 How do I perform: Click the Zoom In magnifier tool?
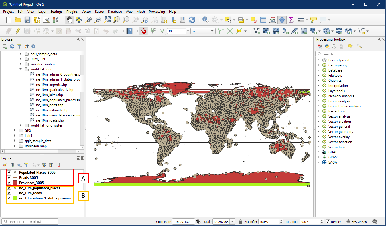pos(89,20)
